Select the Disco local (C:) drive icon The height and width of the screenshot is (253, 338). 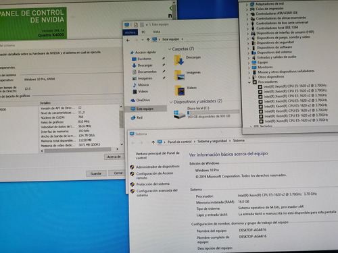(180, 114)
